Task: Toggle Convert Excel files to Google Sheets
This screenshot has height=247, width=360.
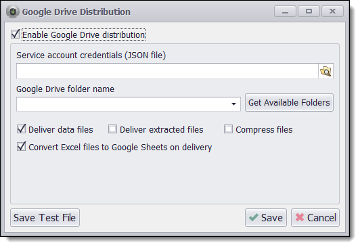Action: click(22, 147)
